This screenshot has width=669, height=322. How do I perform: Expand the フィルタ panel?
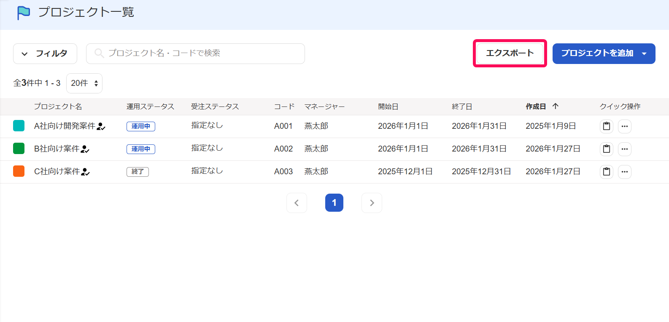45,53
